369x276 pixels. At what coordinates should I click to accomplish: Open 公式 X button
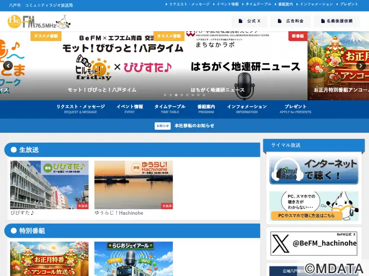[x=250, y=21]
